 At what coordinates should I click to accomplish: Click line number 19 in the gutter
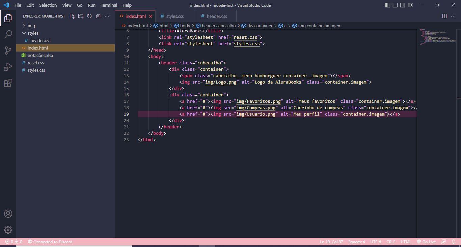pyautogui.click(x=126, y=114)
